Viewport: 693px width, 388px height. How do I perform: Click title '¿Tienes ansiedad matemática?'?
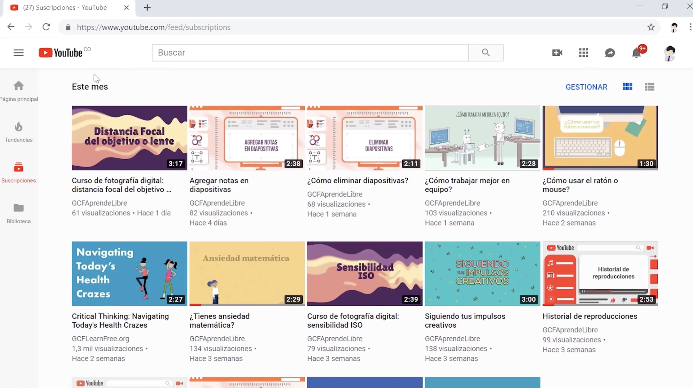tap(219, 321)
